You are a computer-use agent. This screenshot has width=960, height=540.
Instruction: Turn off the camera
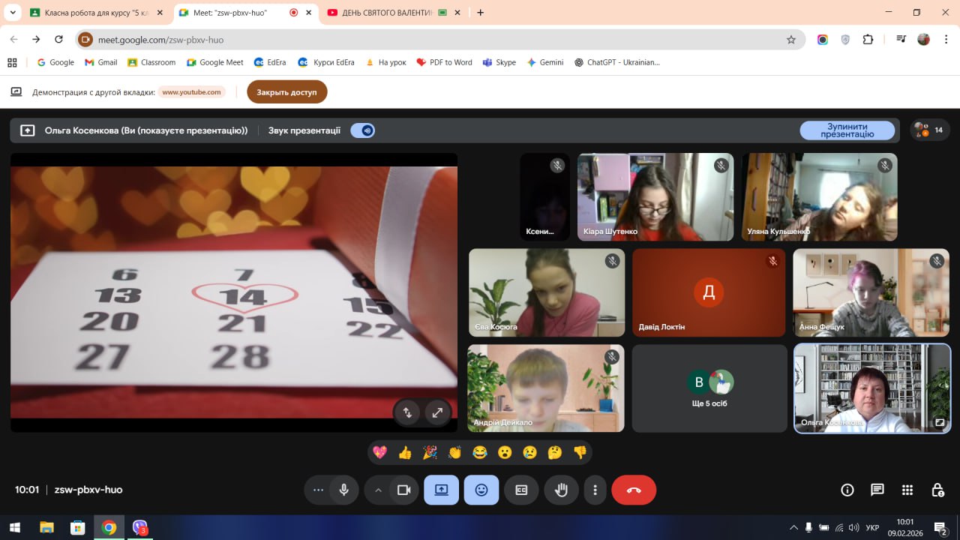[x=403, y=490]
